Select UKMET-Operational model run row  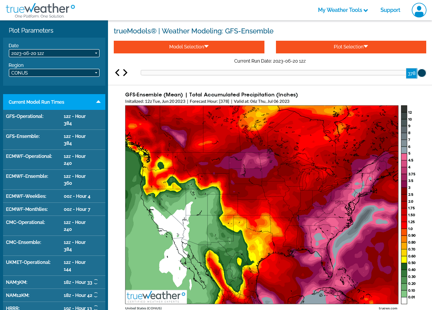pos(54,266)
